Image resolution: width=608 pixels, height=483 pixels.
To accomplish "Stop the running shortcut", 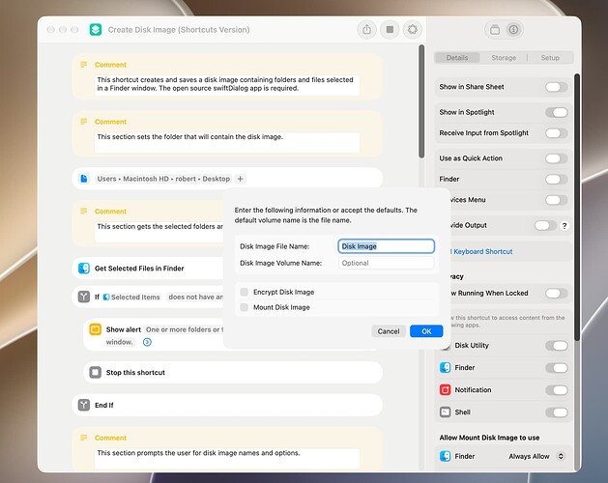I will pos(390,29).
